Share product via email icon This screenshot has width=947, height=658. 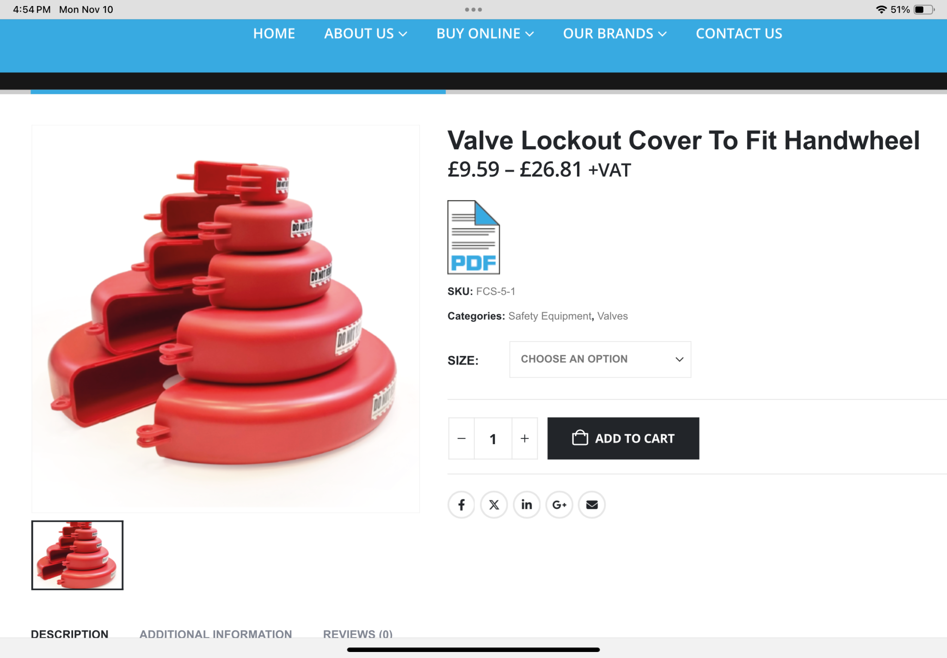592,505
